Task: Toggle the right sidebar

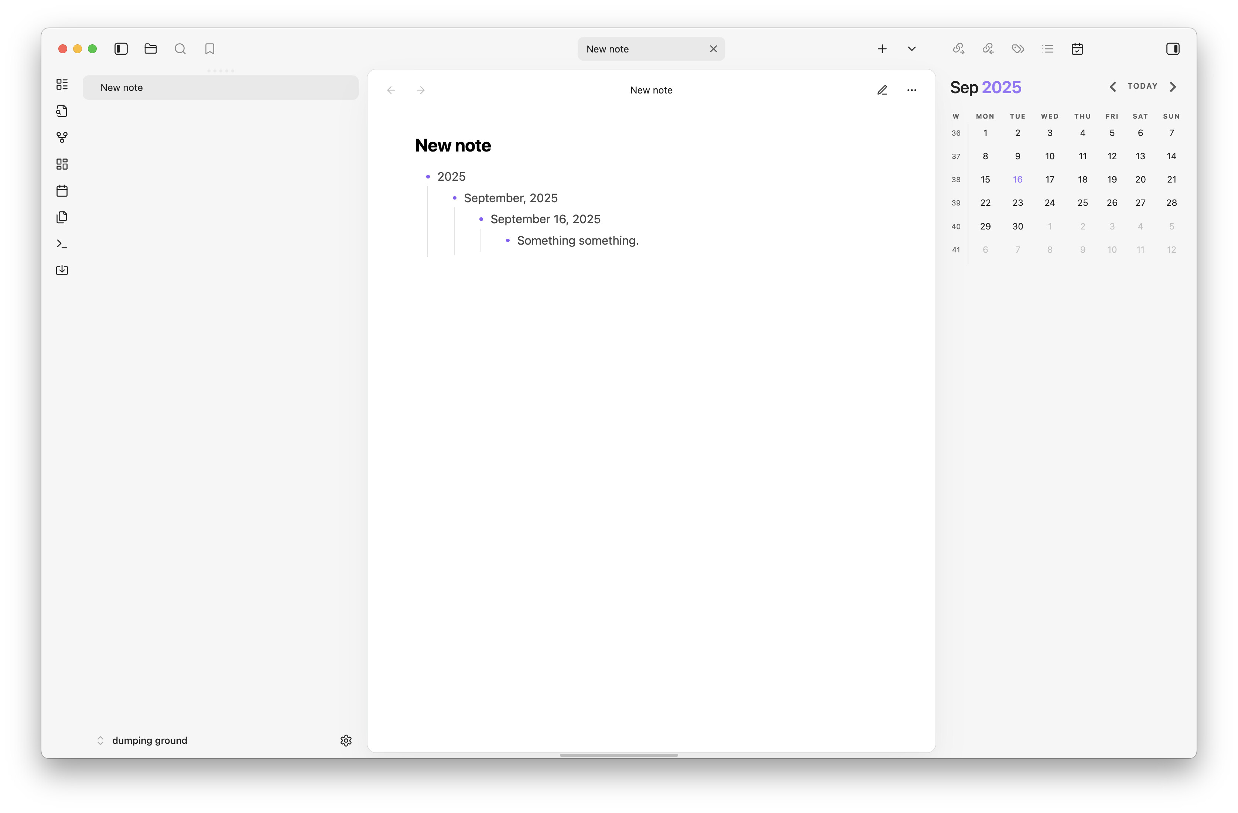Action: [1173, 49]
